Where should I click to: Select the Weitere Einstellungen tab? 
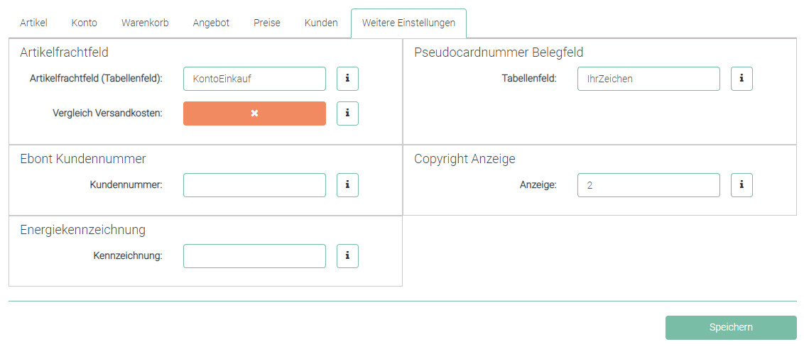click(x=408, y=23)
